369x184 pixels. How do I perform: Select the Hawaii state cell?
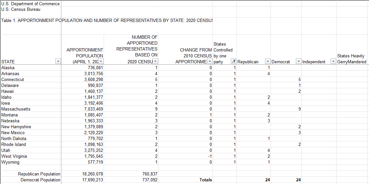(31, 91)
